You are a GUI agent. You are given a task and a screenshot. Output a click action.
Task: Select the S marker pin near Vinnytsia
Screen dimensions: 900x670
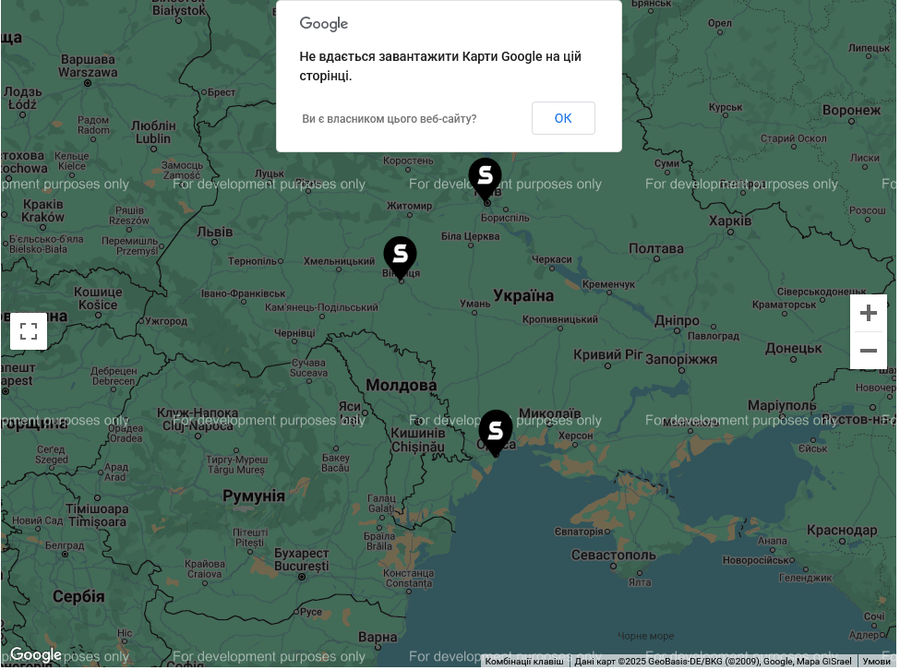400,256
